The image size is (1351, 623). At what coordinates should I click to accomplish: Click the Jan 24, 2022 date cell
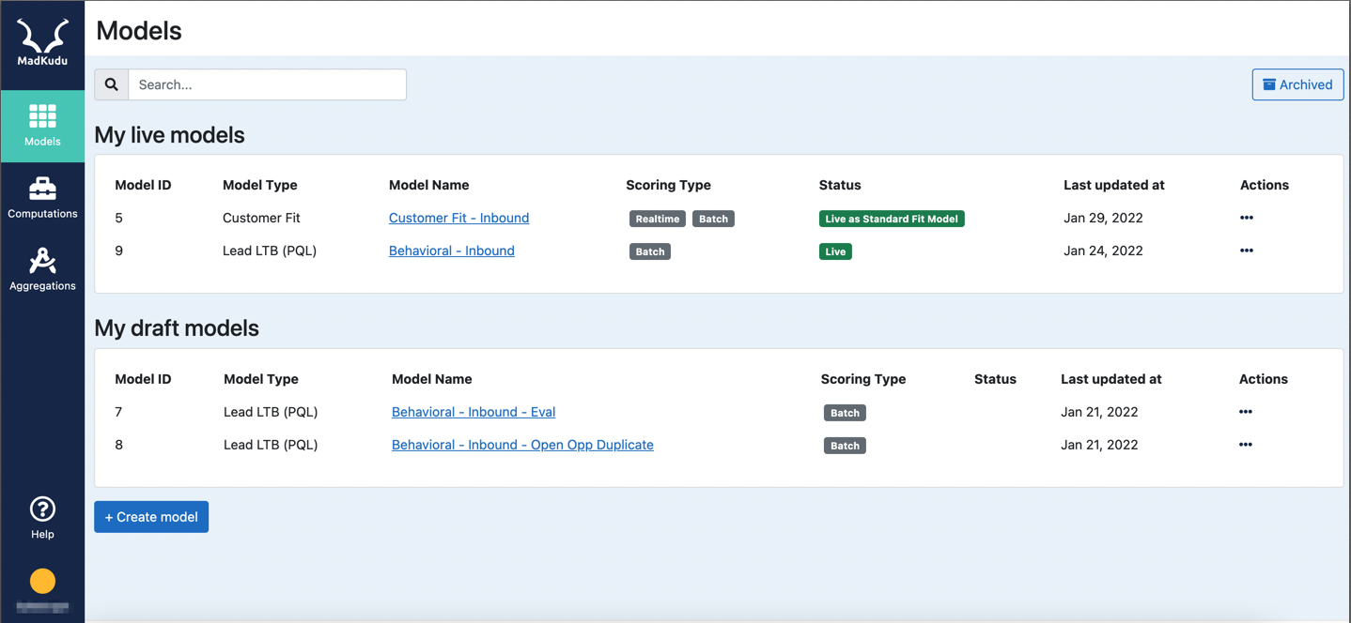pyautogui.click(x=1103, y=251)
